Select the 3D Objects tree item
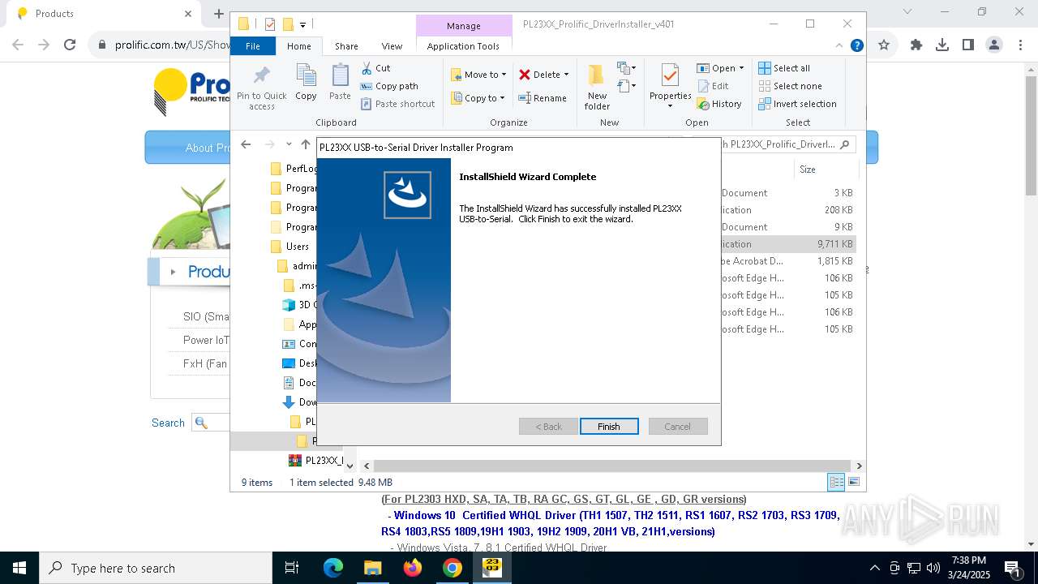Viewport: 1038px width, 584px height. point(298,305)
